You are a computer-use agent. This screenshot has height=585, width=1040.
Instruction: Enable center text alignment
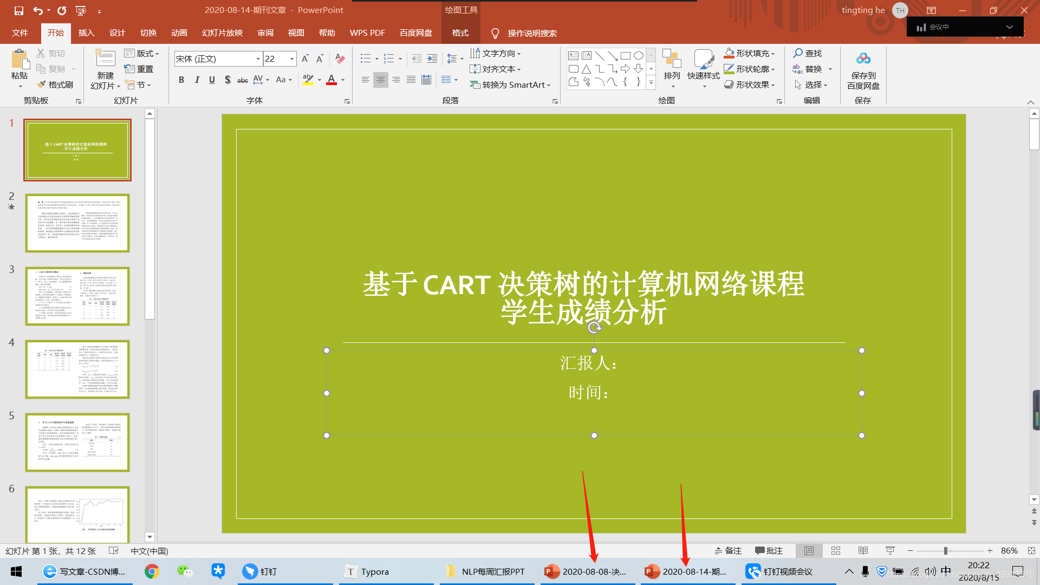point(381,80)
